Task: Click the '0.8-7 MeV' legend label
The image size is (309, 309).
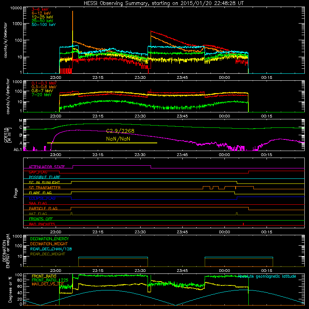Action: pos(42,91)
